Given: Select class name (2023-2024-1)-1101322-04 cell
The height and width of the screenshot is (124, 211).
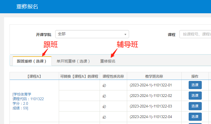Looking at the screenshot, I should pyautogui.click(x=151, y=117).
